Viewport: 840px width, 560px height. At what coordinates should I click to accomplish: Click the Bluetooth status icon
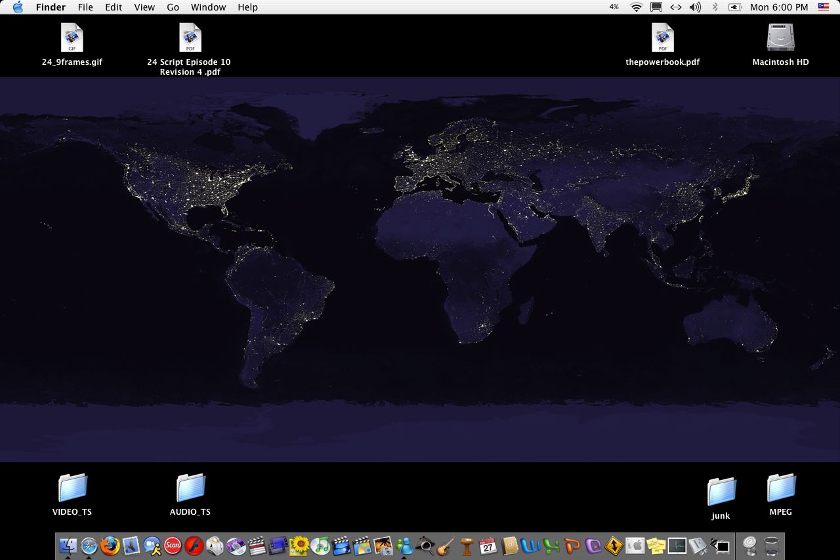[715, 7]
